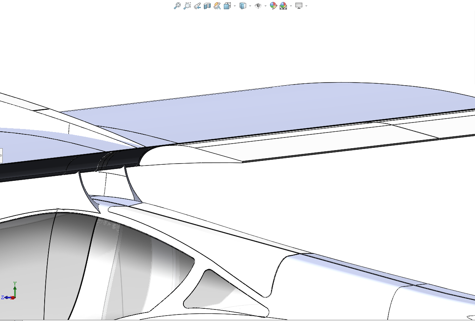Image resolution: width=475 pixels, height=321 pixels.
Task: Return to the Previous View
Action: tap(197, 6)
